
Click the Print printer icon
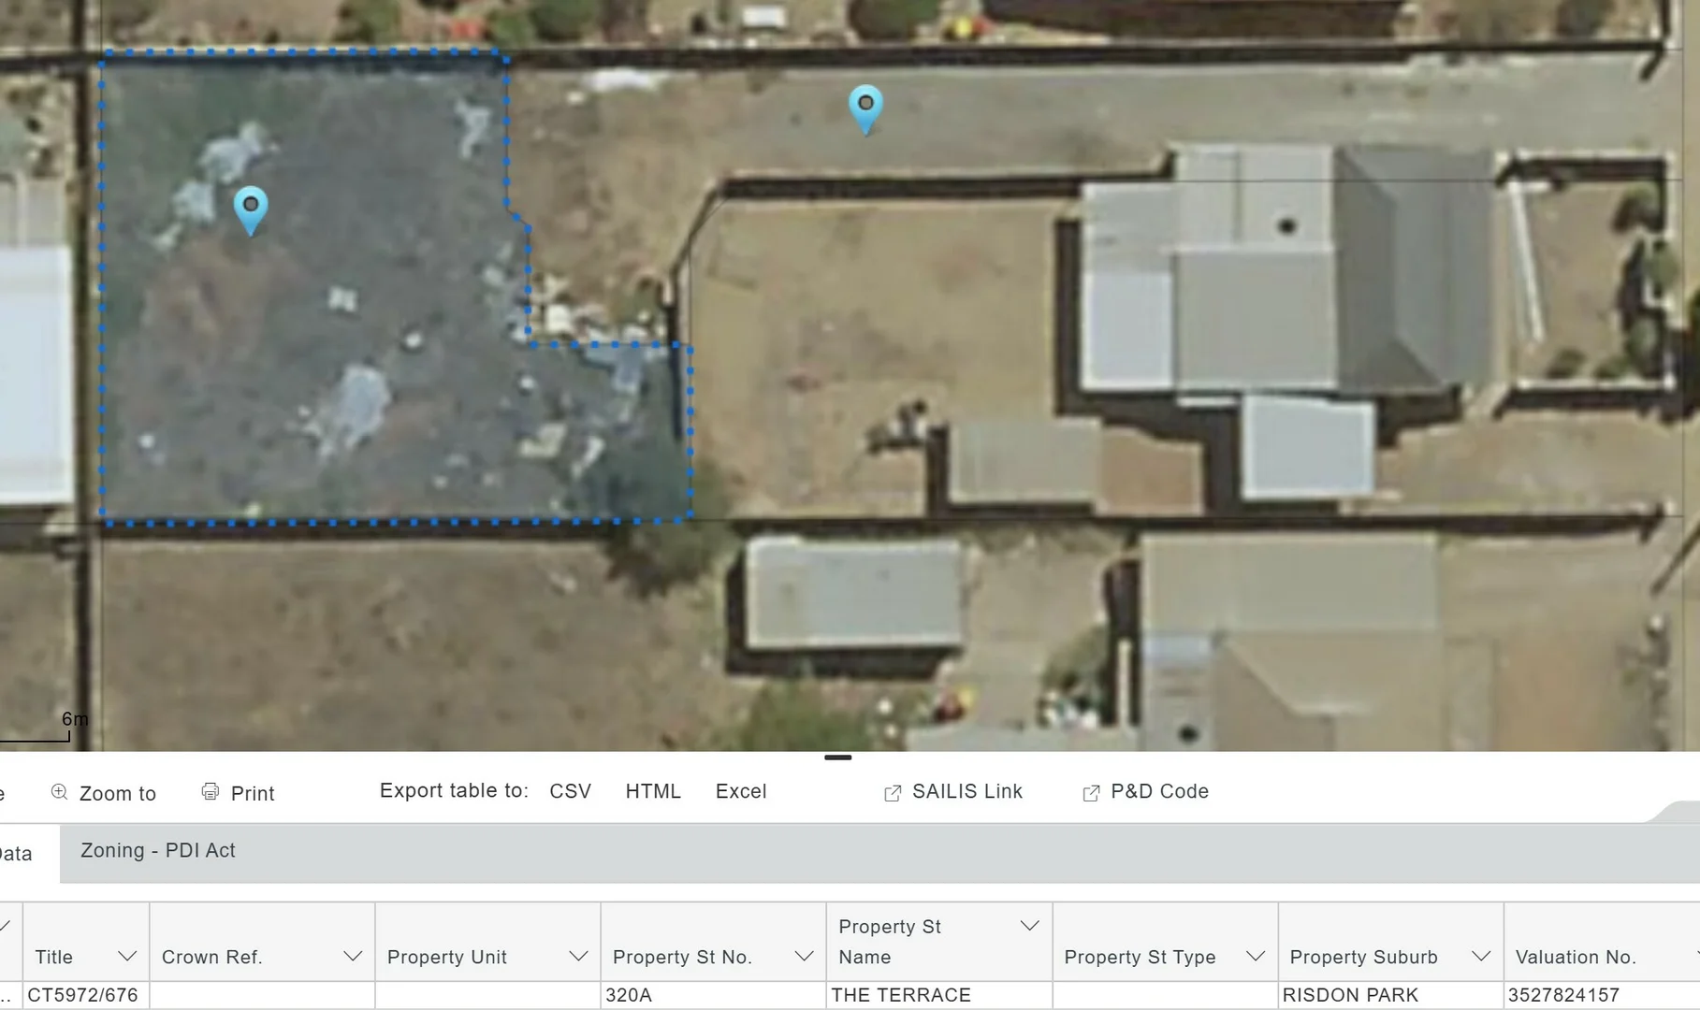[211, 792]
